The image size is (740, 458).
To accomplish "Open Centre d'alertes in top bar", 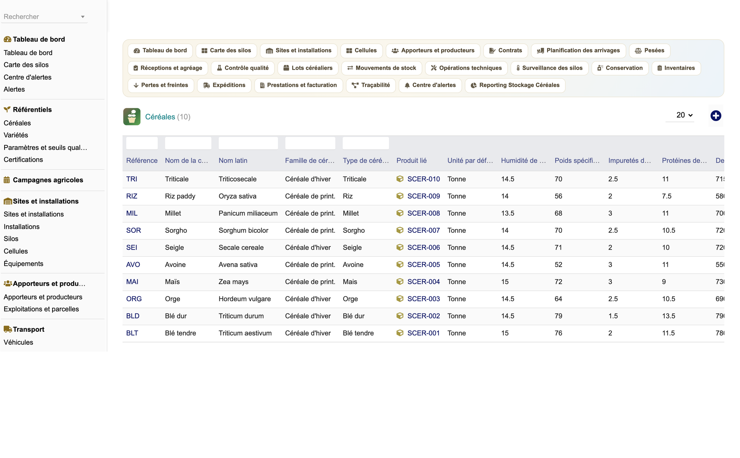I will click(430, 85).
